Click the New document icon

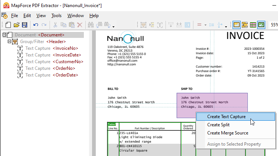pos(8,25)
